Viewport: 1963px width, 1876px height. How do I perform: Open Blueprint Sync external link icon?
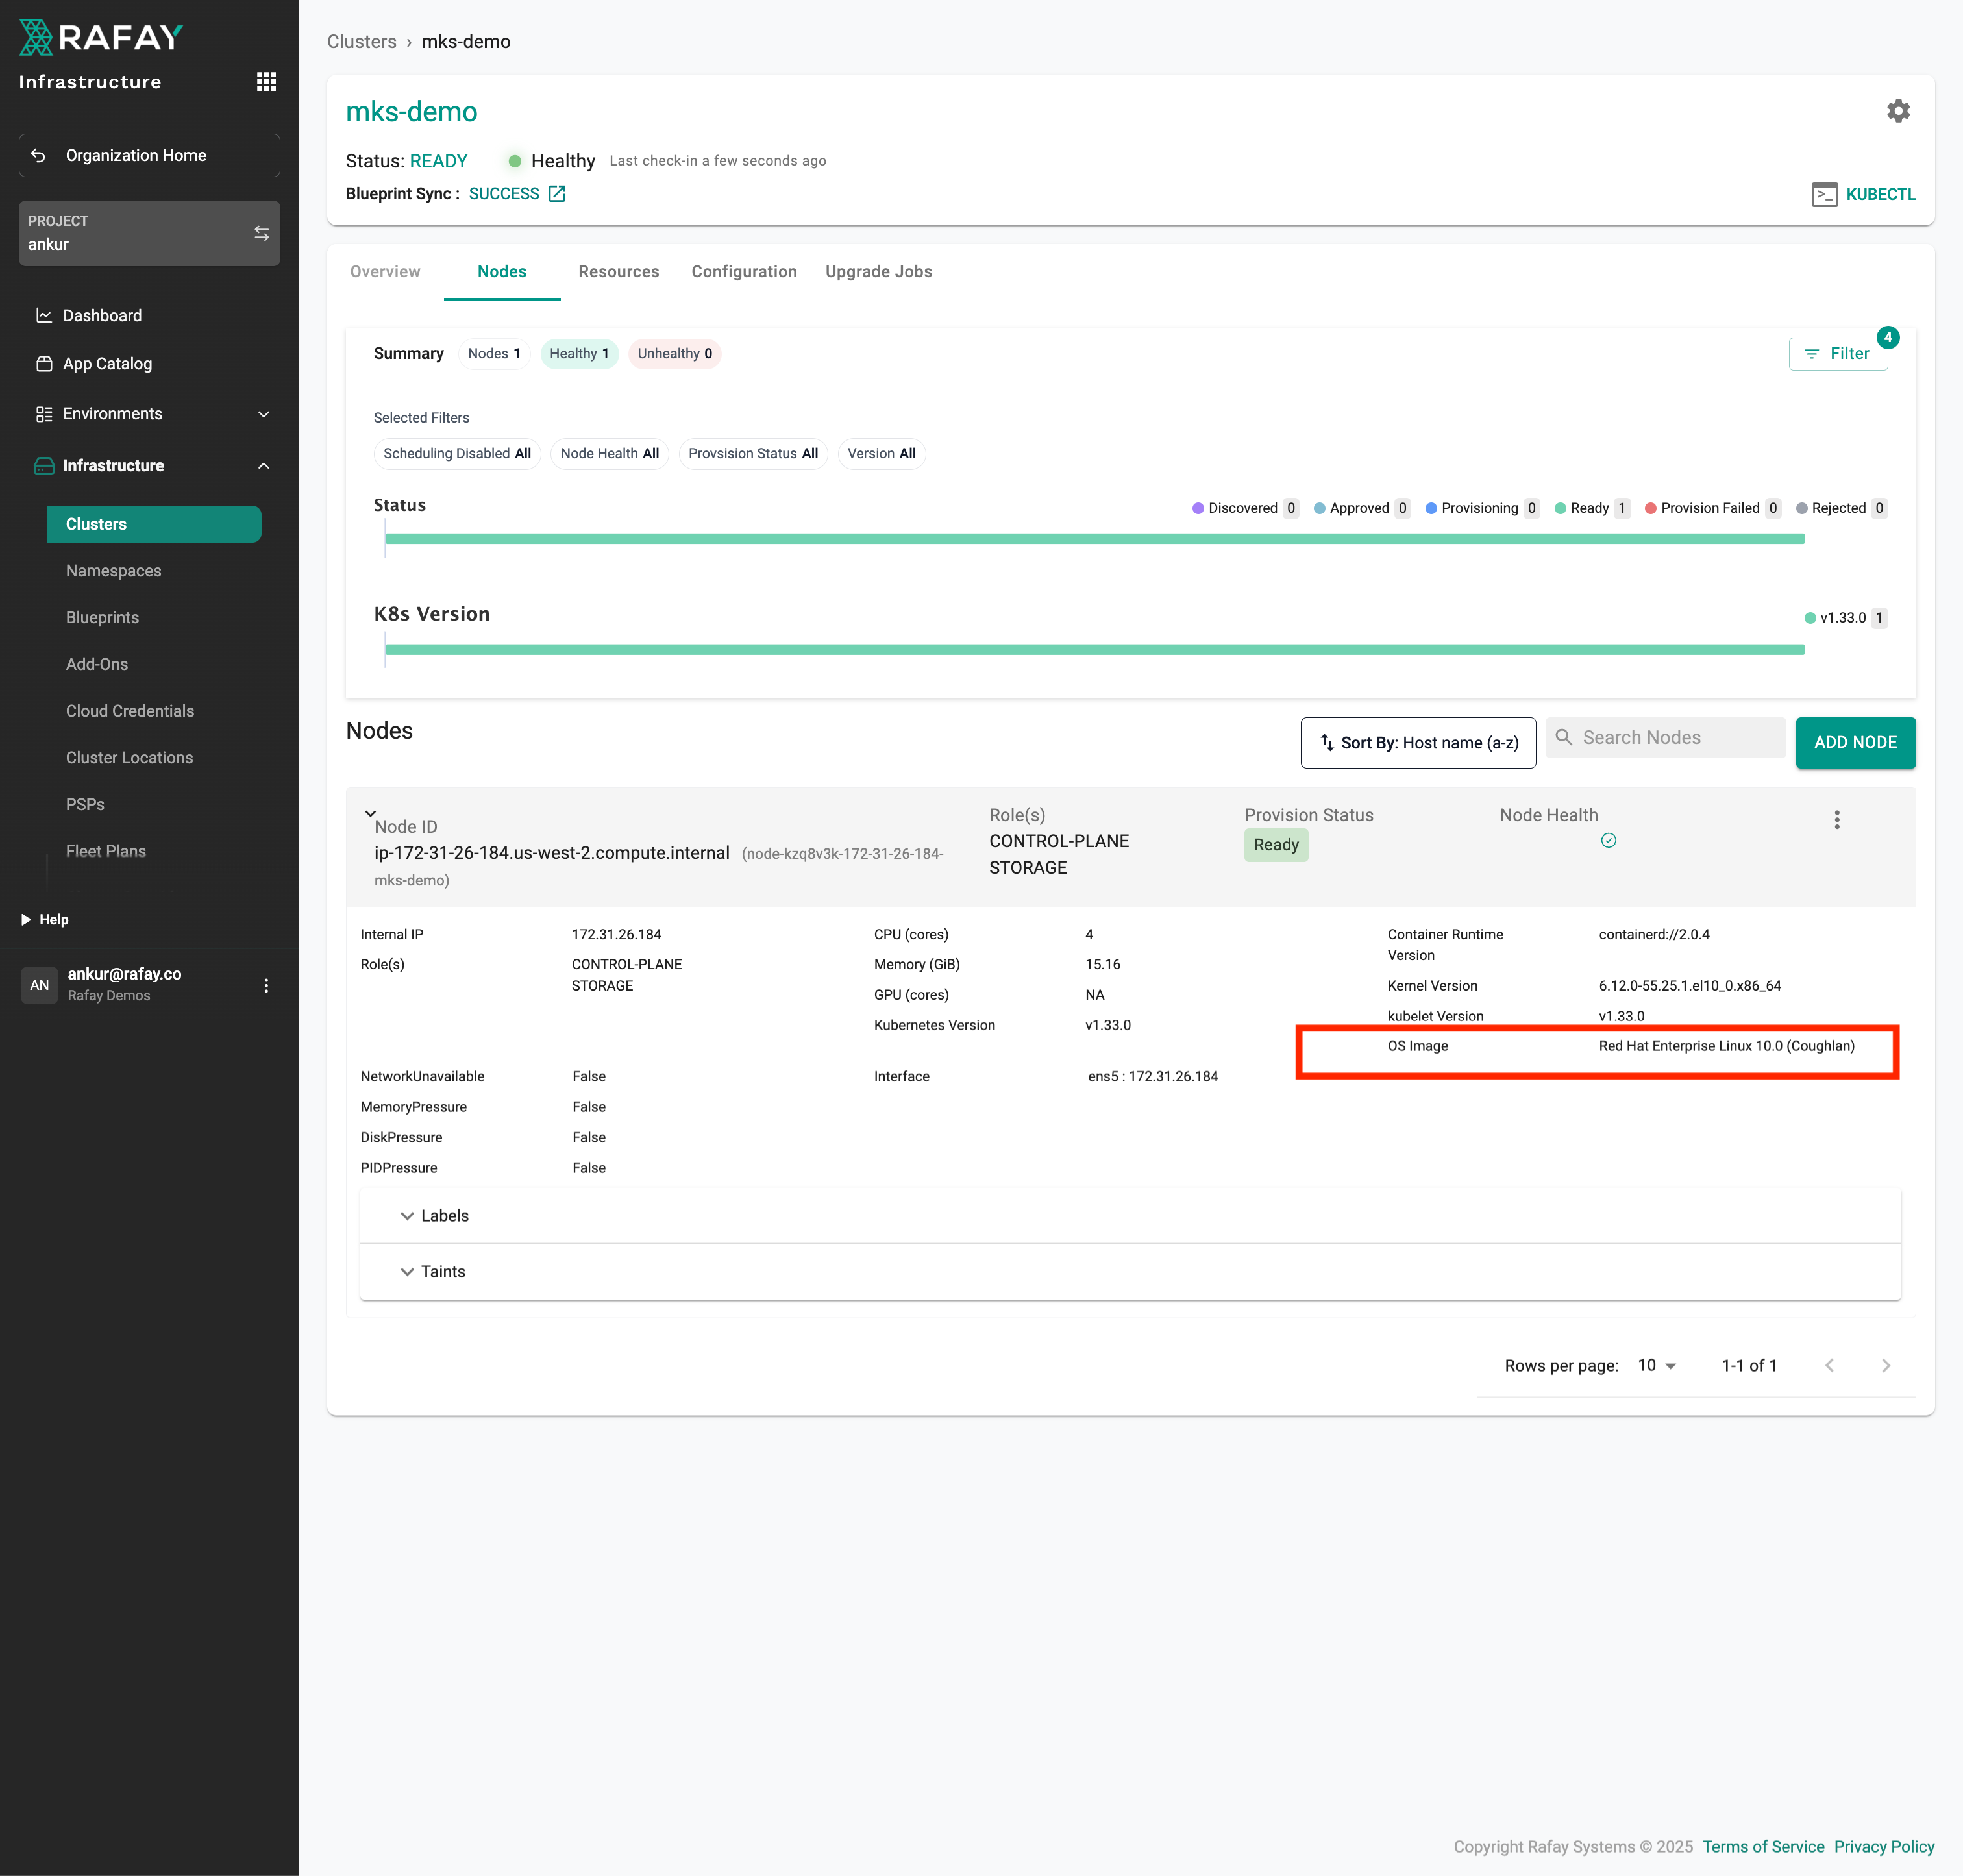coord(557,194)
